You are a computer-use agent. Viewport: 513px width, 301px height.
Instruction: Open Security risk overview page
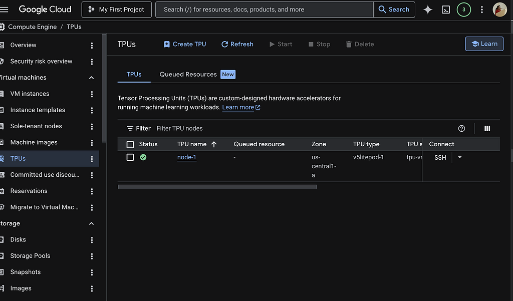(x=41, y=61)
